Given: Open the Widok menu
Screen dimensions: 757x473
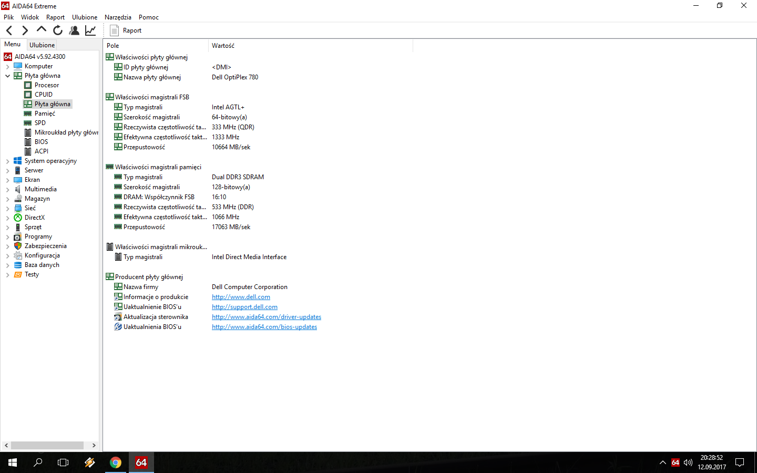Looking at the screenshot, I should click(x=30, y=17).
